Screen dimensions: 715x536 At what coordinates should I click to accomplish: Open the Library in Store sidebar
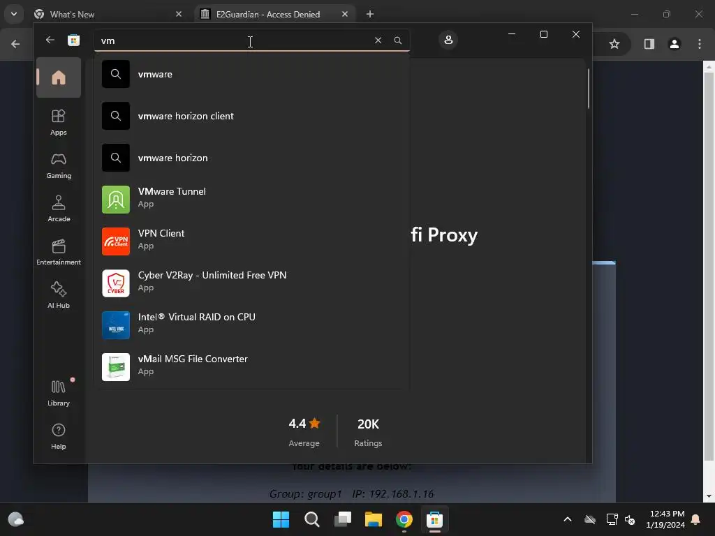pyautogui.click(x=59, y=393)
